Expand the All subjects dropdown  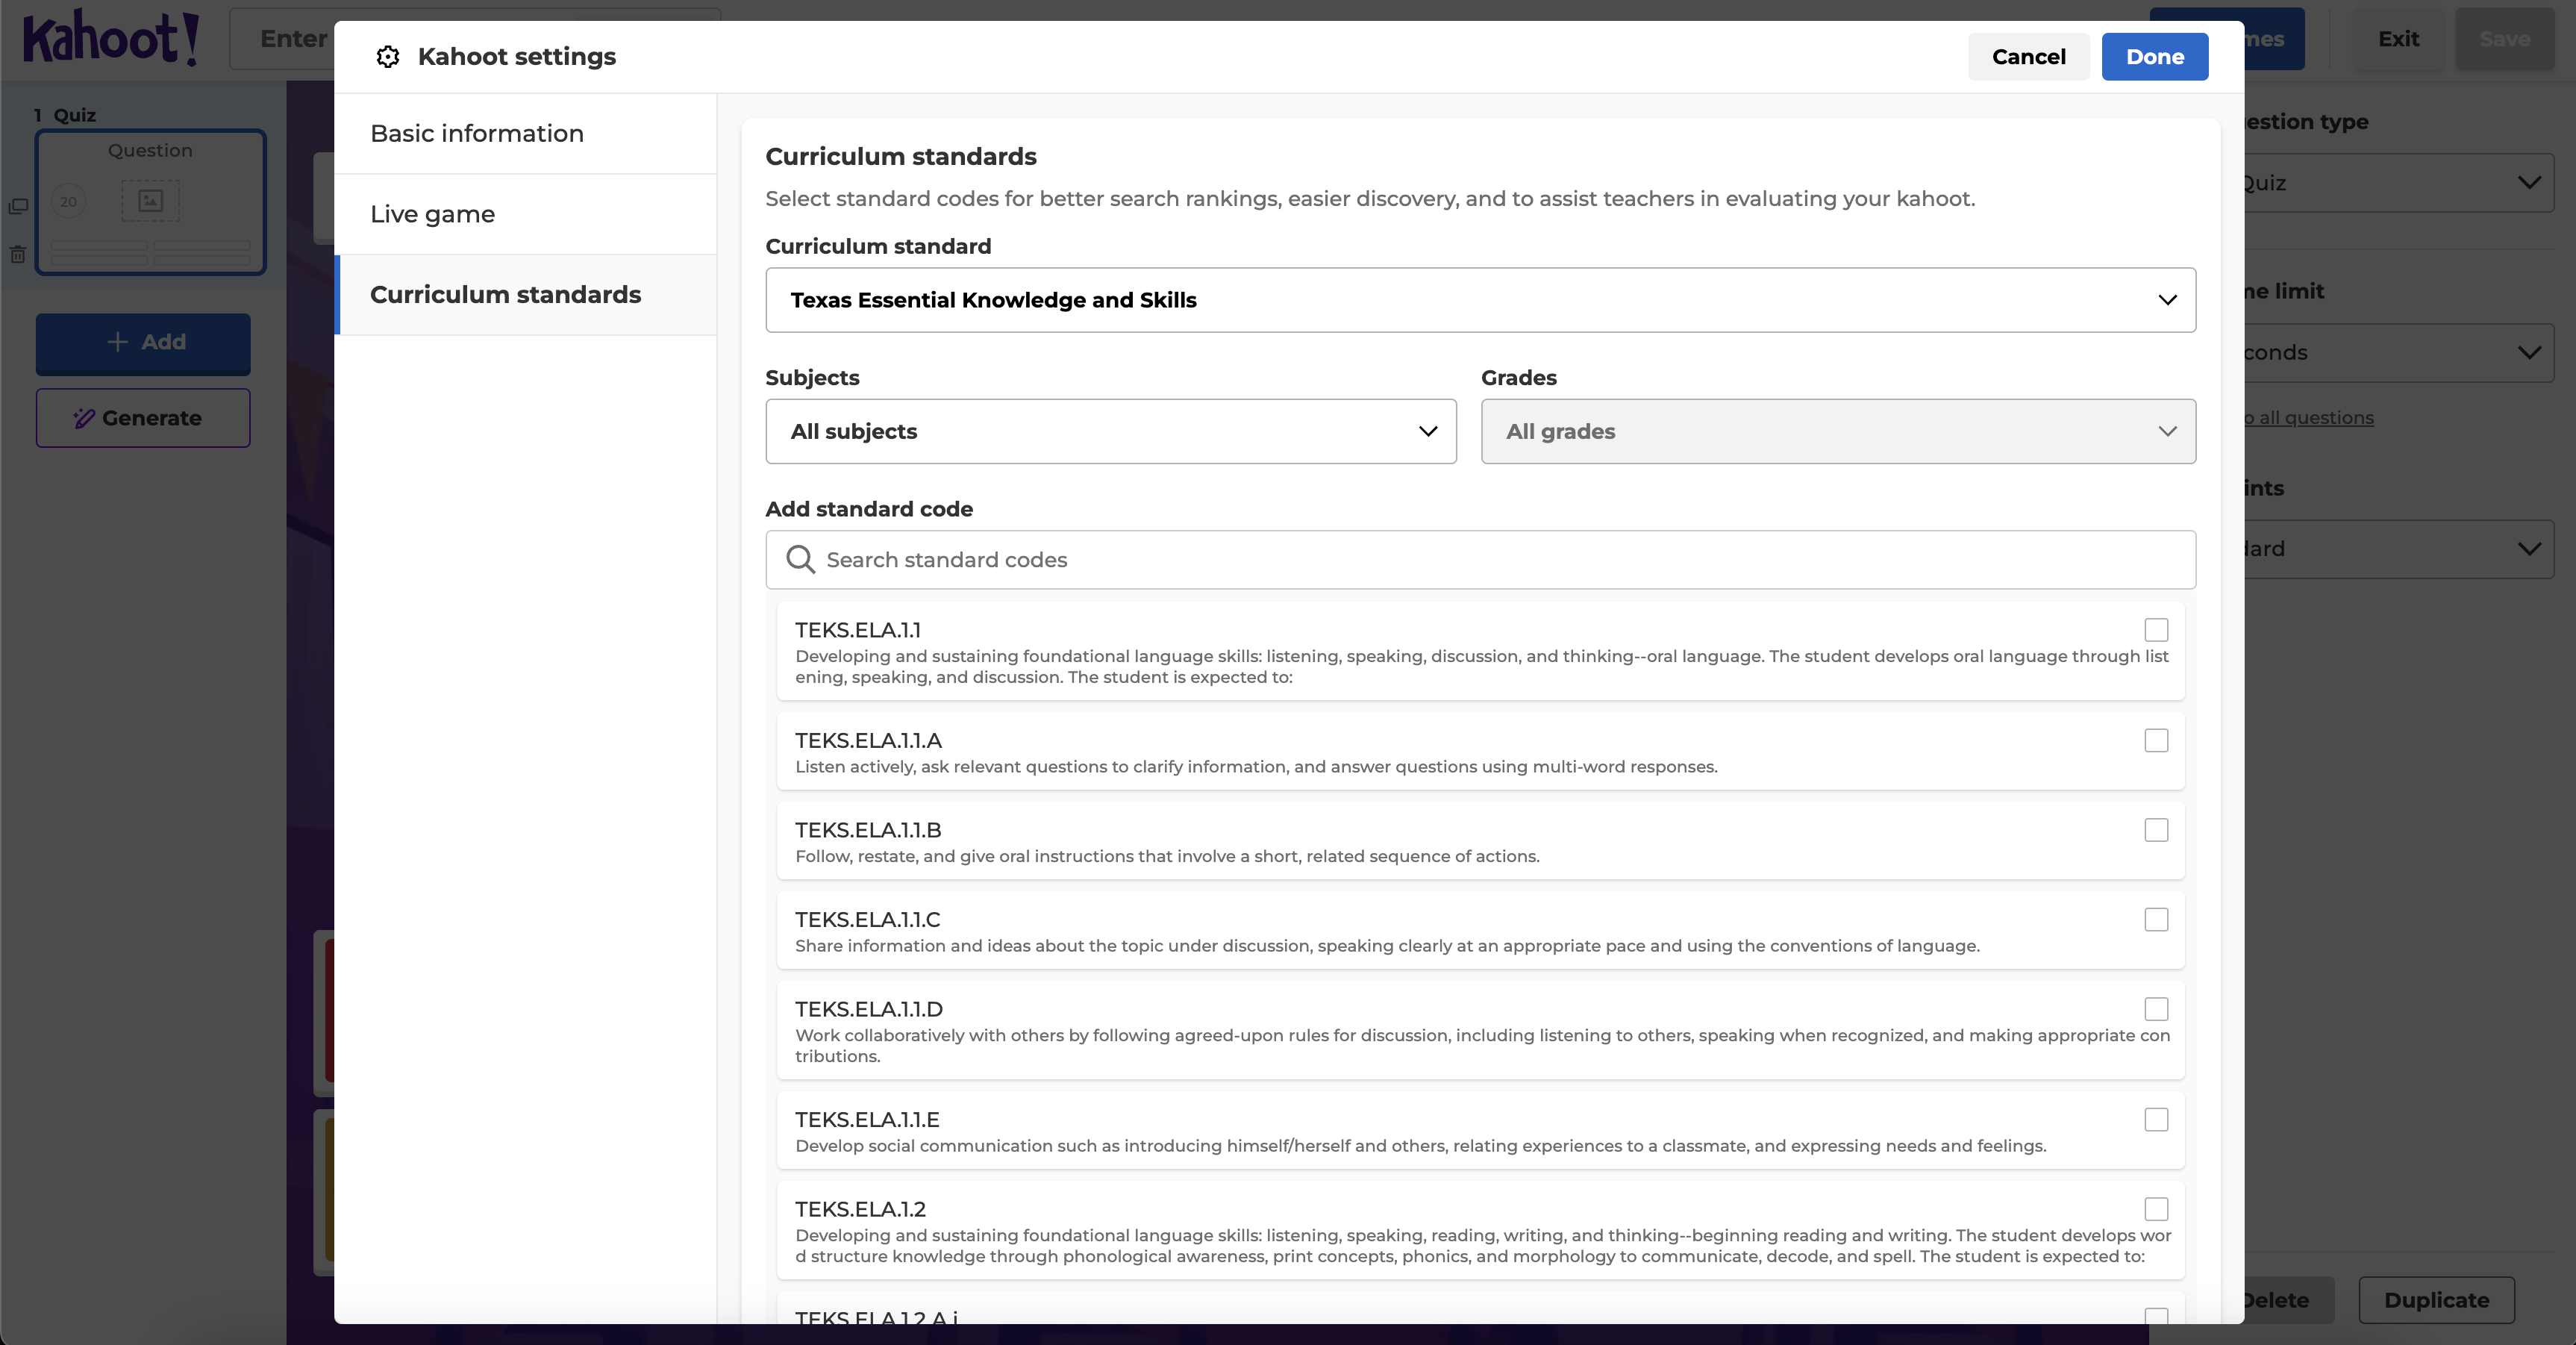click(1110, 431)
